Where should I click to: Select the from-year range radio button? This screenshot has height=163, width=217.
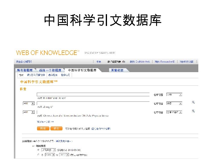tap(39, 155)
